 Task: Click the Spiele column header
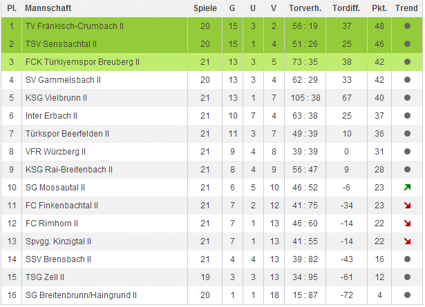coord(205,8)
